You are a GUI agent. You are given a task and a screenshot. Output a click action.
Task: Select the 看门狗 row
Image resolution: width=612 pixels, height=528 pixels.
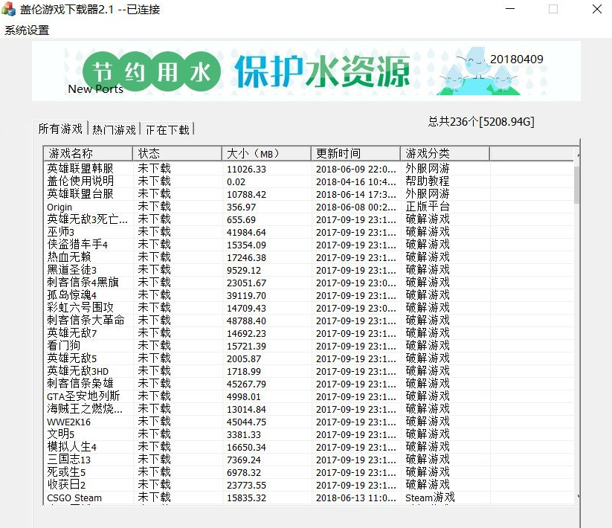[x=309, y=346]
